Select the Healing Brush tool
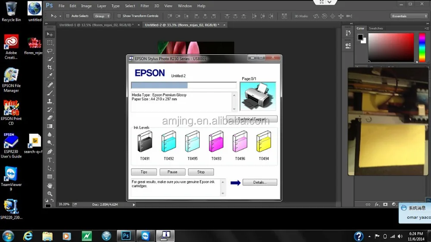The image size is (431, 242). 50,85
